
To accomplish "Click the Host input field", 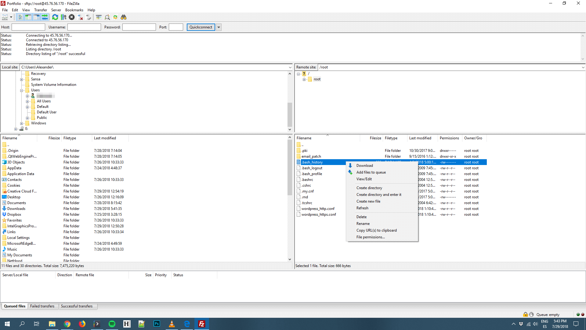I will 28,27.
